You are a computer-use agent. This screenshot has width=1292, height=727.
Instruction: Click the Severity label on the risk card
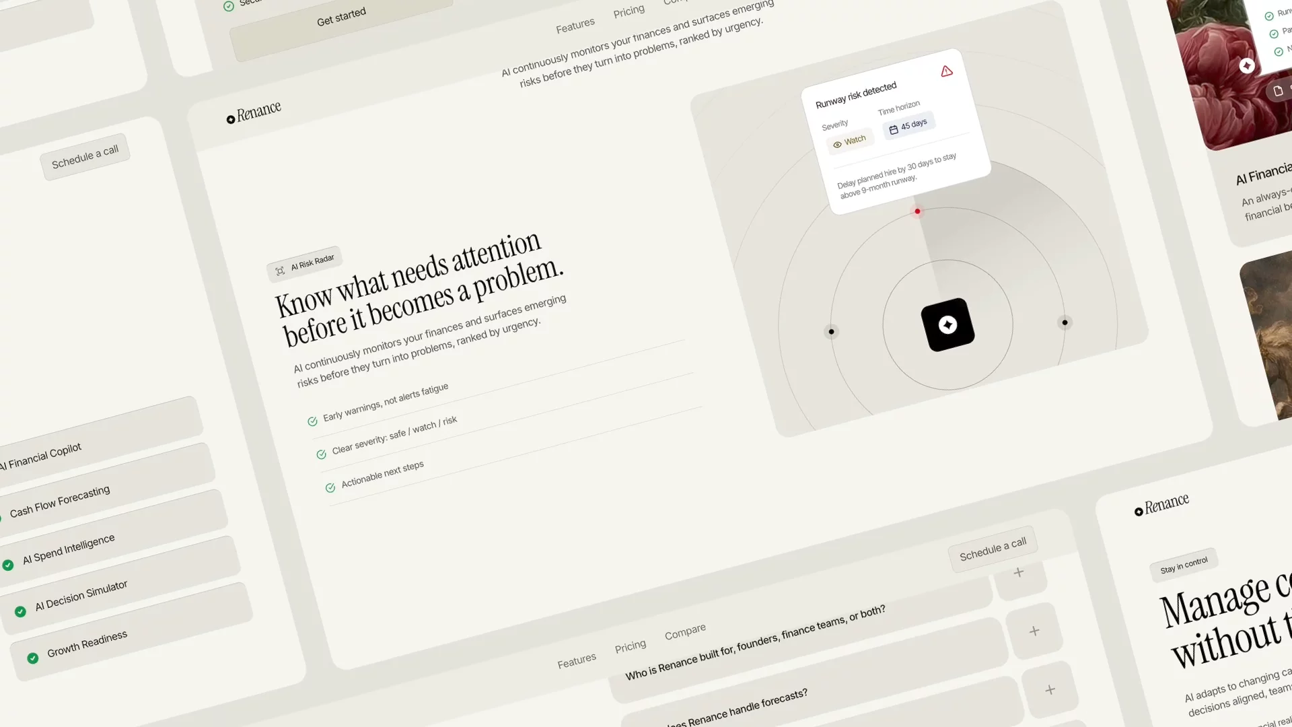click(x=834, y=125)
